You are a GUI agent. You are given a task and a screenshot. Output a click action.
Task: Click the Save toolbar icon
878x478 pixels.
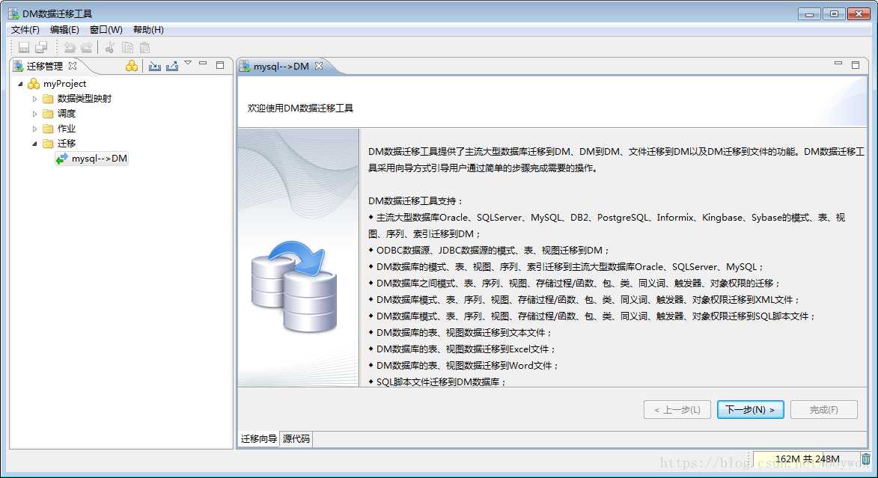(24, 48)
